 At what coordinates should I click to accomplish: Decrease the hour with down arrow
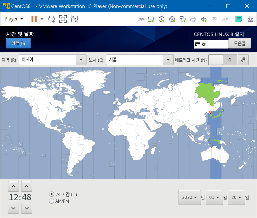pos(13,208)
